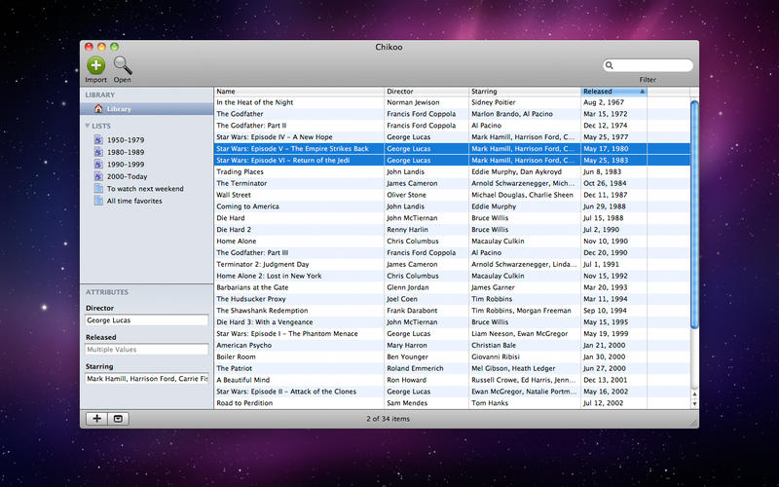Click director Roland Emmerich cell

coord(415,368)
